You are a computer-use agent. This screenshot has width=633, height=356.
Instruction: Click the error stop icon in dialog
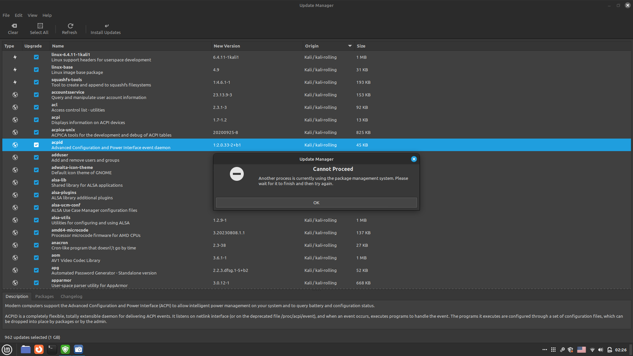[237, 174]
